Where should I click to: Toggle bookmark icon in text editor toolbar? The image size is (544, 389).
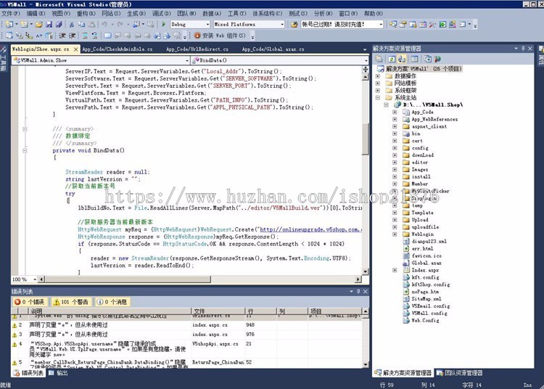[108, 36]
